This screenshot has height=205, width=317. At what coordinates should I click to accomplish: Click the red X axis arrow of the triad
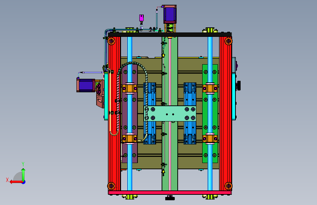point(16,182)
